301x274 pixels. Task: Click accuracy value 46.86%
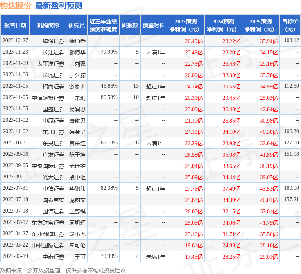[109, 86]
